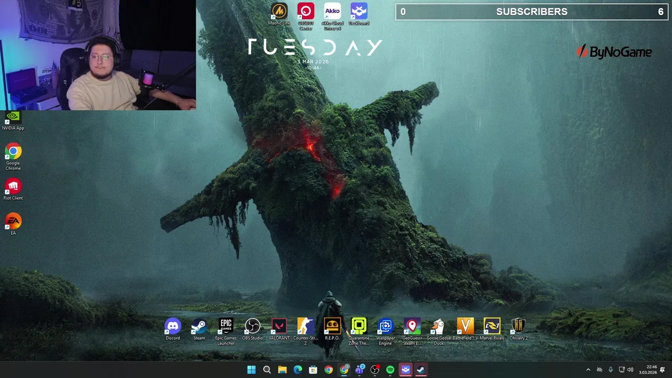
Task: Select the GeoGuessr Steam Edition shortcut
Action: [412, 332]
